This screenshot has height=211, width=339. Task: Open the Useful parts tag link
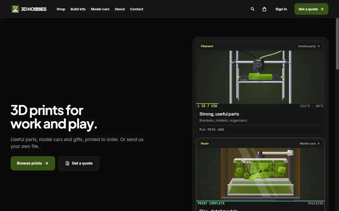point(309,46)
